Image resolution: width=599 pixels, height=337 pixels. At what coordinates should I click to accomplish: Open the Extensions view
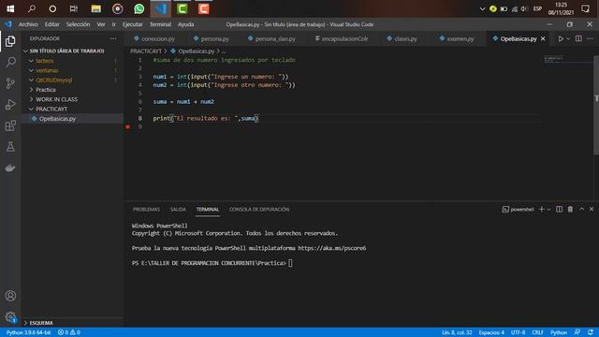pyautogui.click(x=10, y=125)
